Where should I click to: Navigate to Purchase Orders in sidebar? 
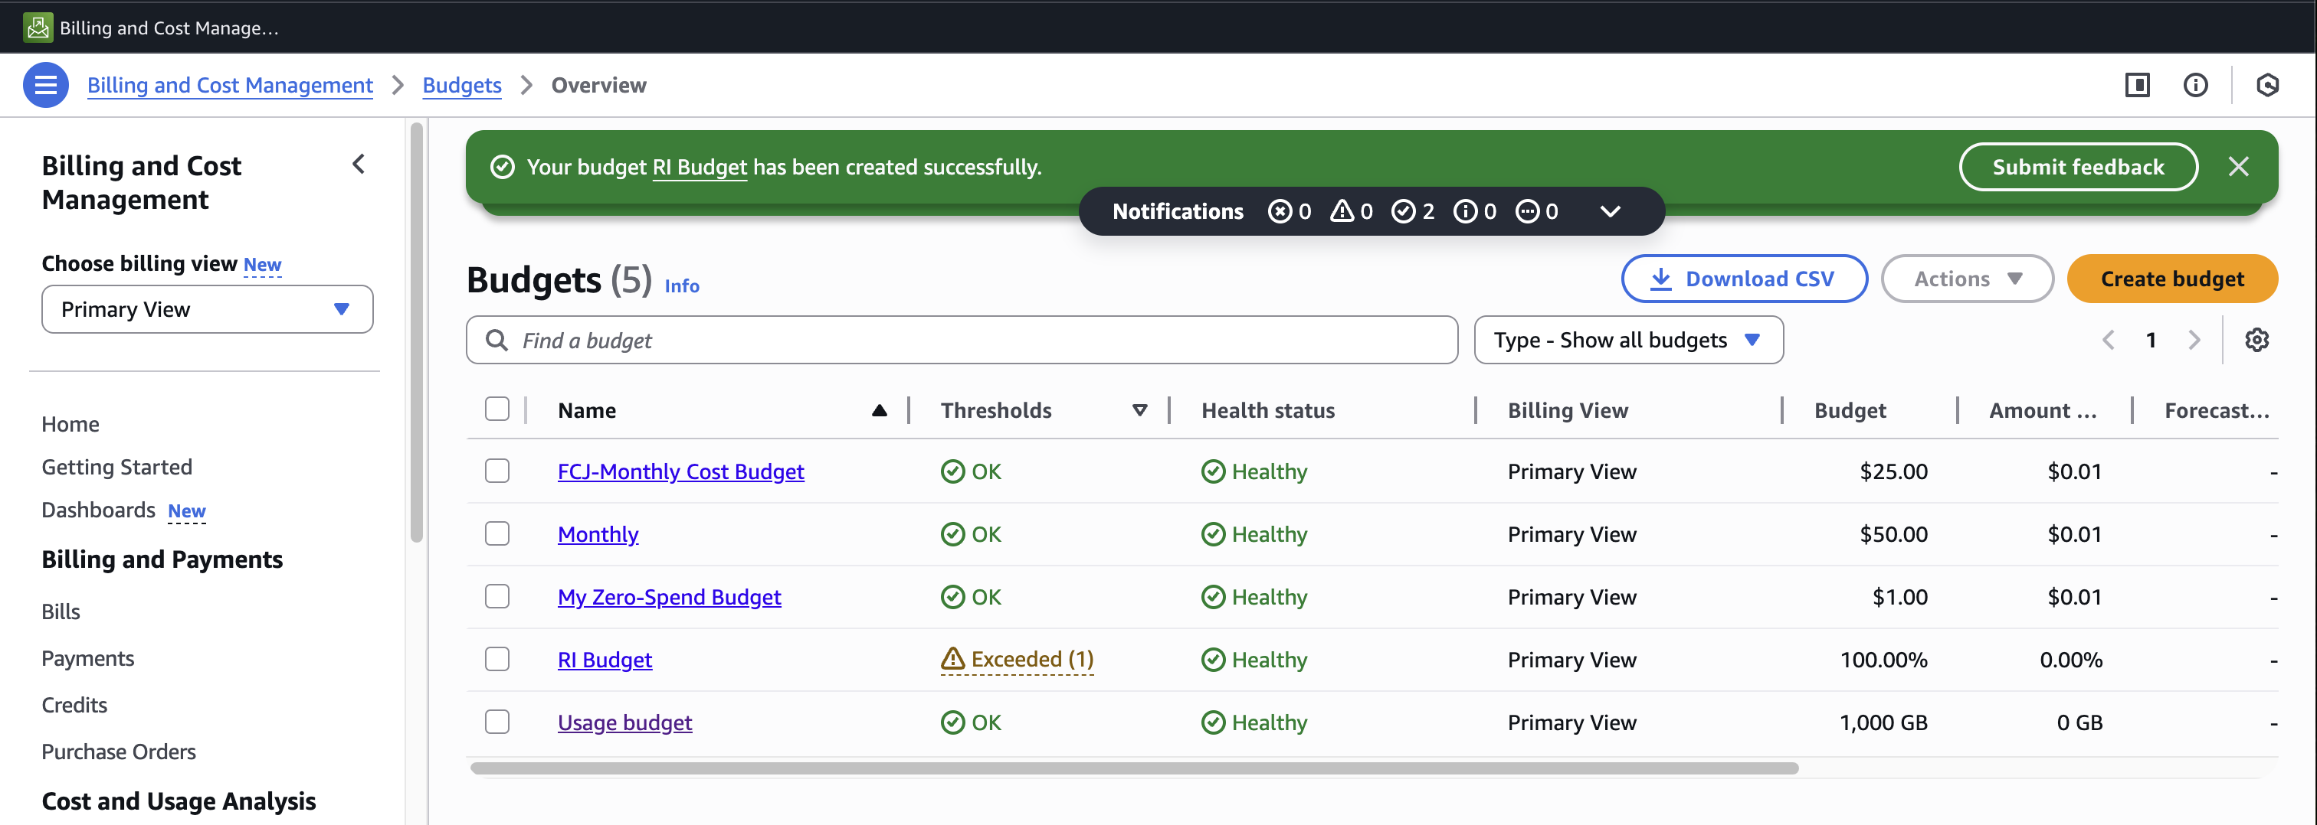(x=119, y=752)
